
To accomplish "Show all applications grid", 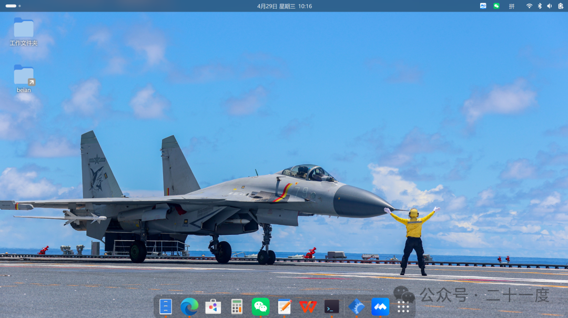I will [403, 307].
